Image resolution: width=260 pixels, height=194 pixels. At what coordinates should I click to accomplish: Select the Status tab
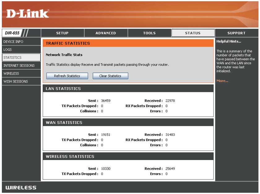click(193, 33)
